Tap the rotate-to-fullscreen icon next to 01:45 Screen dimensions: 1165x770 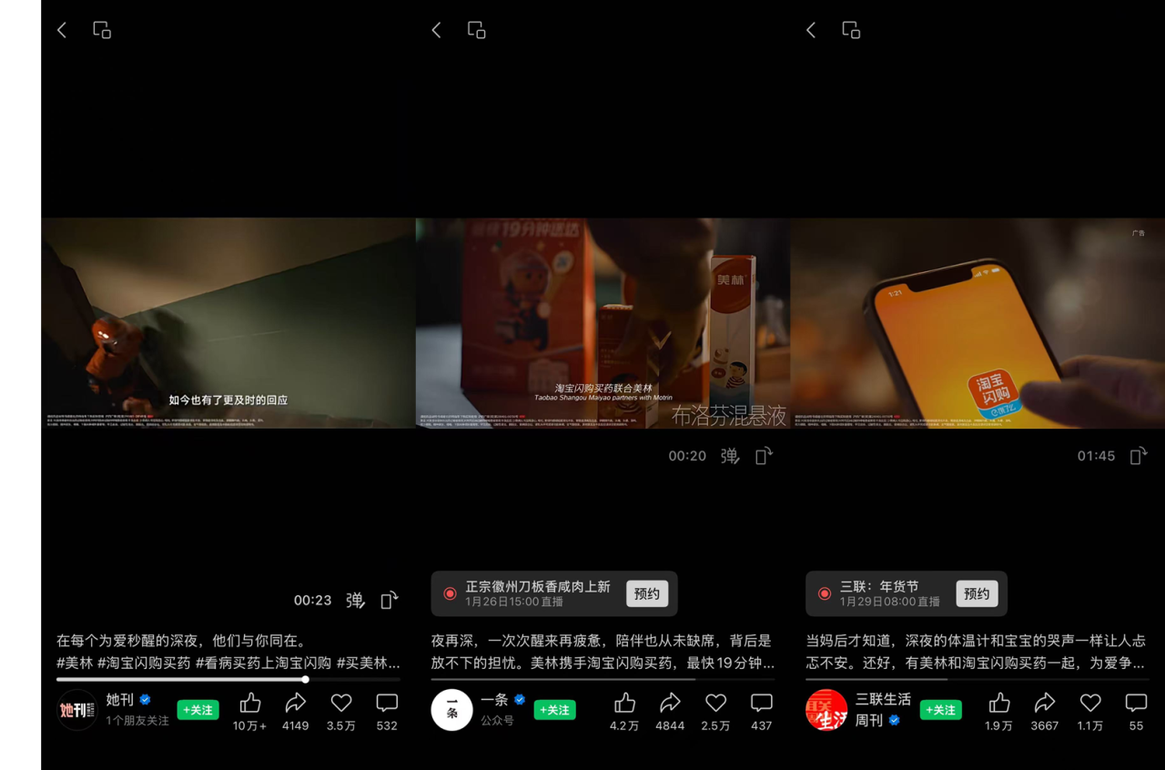pyautogui.click(x=1138, y=455)
